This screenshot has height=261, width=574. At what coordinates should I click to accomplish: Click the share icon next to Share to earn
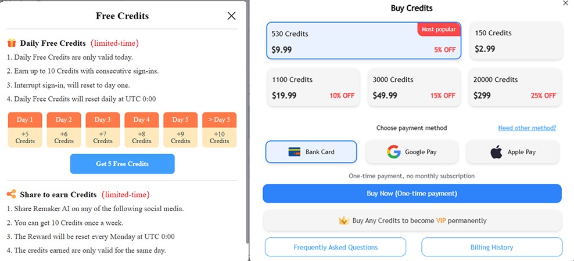(x=12, y=194)
